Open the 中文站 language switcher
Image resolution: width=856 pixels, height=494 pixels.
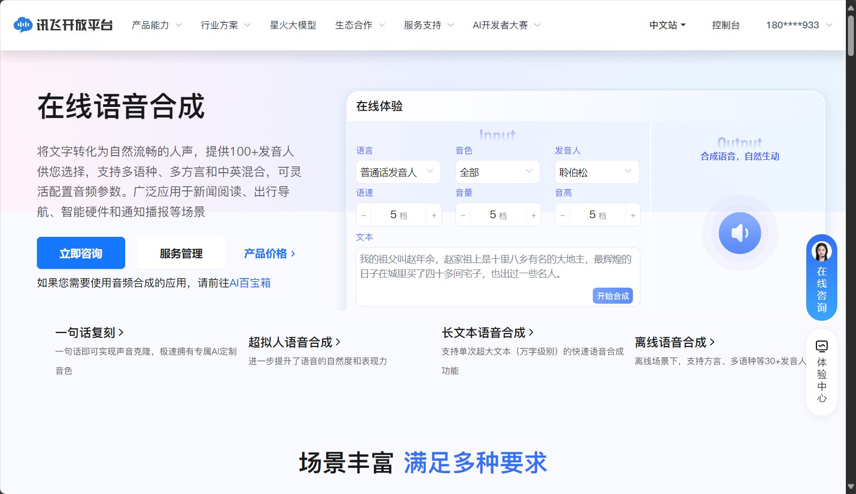[667, 25]
